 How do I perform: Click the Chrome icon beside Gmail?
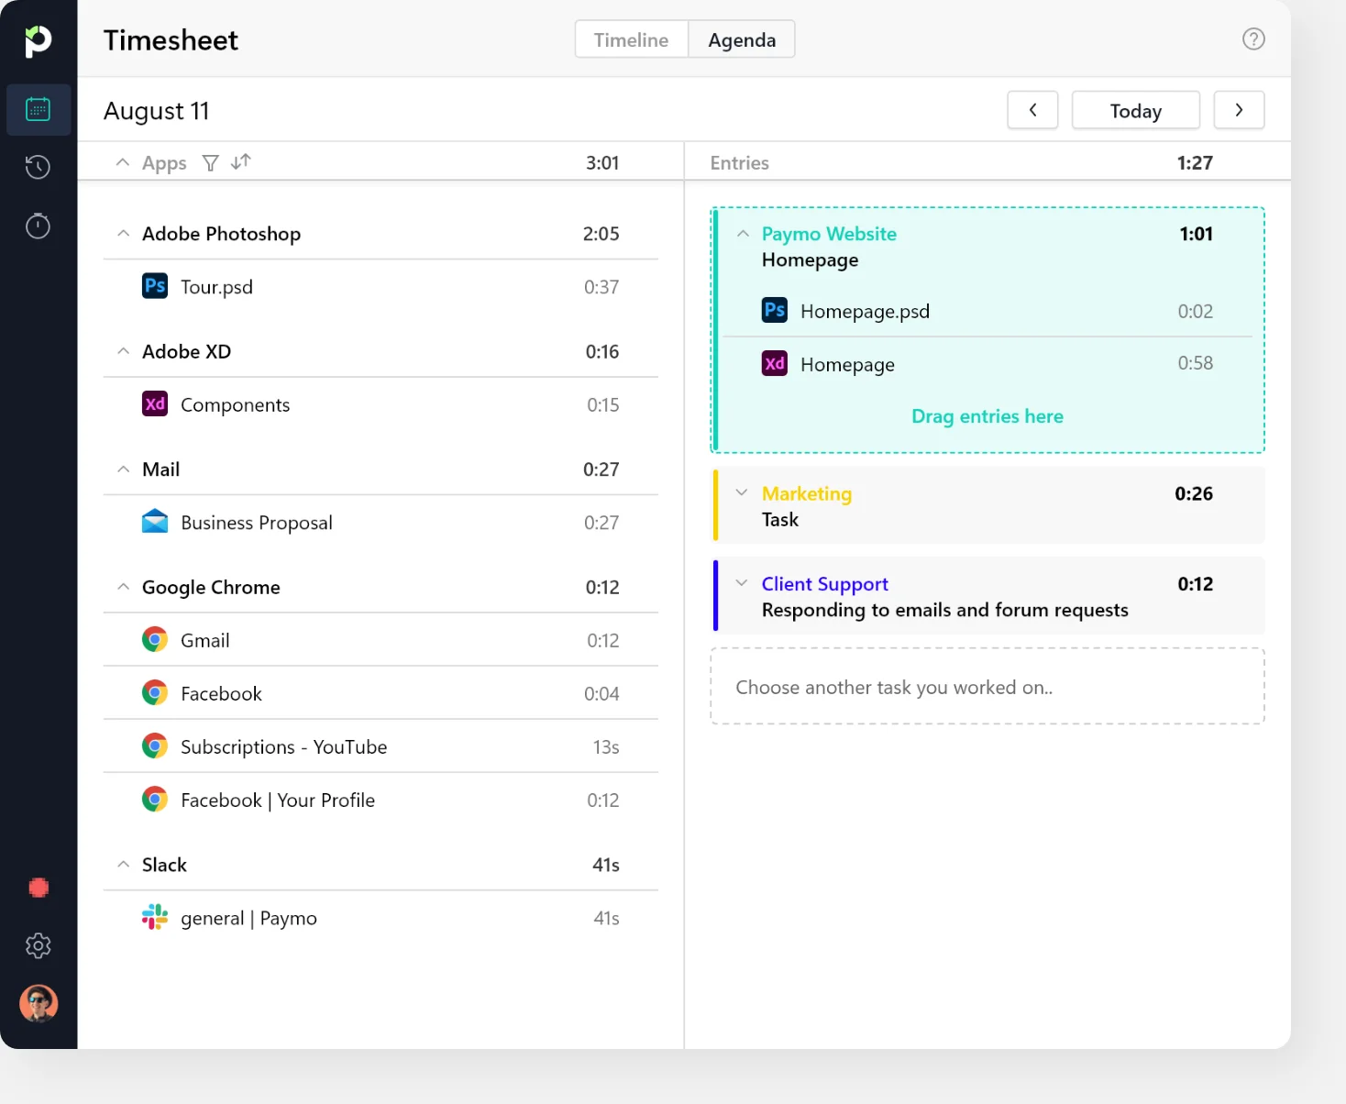tap(155, 639)
